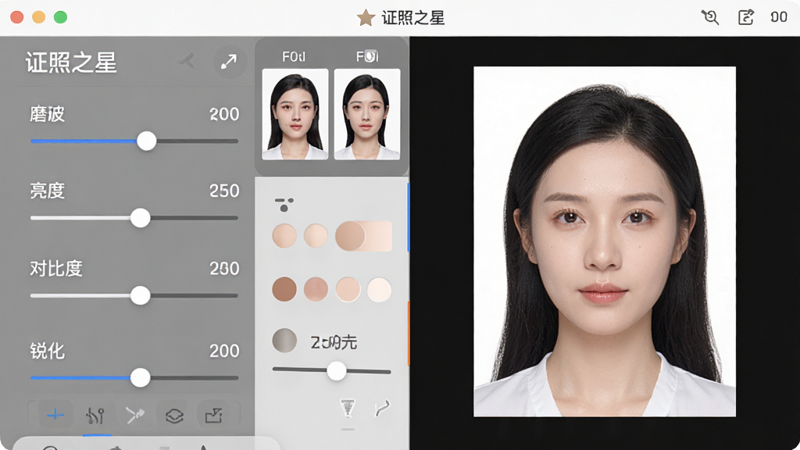Click the gray gradient circle swatch
This screenshot has height=450, width=800.
point(284,341)
